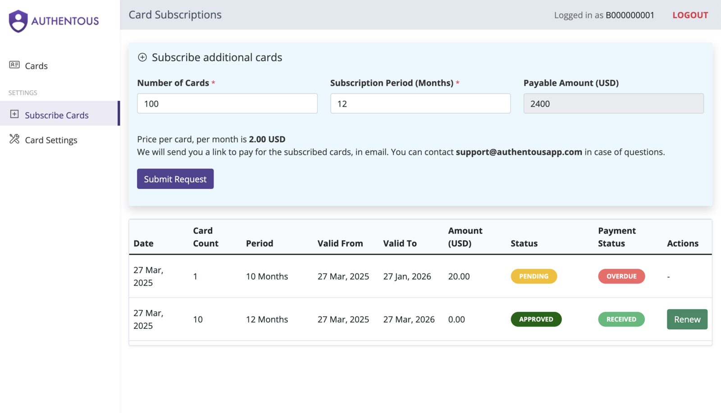Click the user ID B000000001
The height and width of the screenshot is (413, 721).
[630, 15]
